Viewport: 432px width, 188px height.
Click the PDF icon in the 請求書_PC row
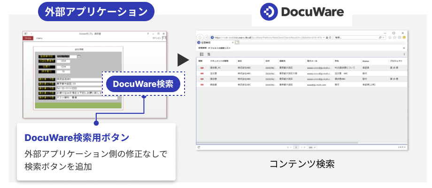(x=202, y=68)
